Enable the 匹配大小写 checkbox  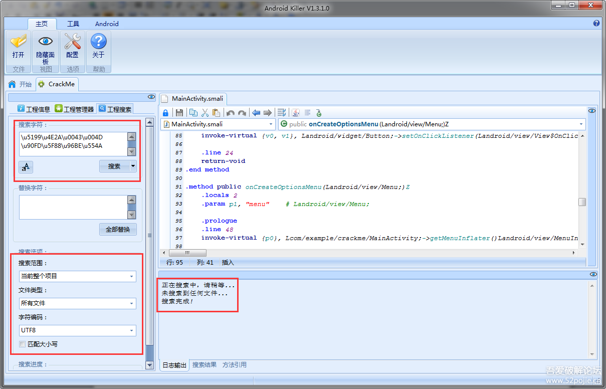click(x=22, y=344)
